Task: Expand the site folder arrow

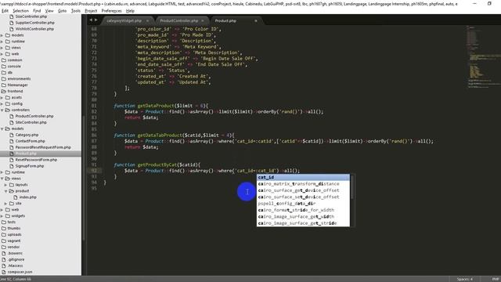Action: [5, 204]
